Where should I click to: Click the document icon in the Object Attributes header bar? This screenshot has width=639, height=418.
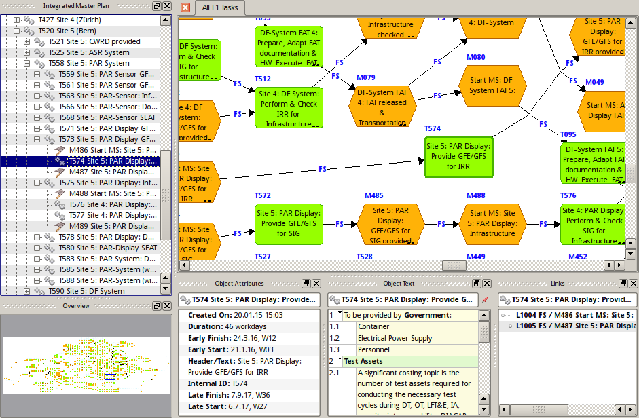[305, 284]
